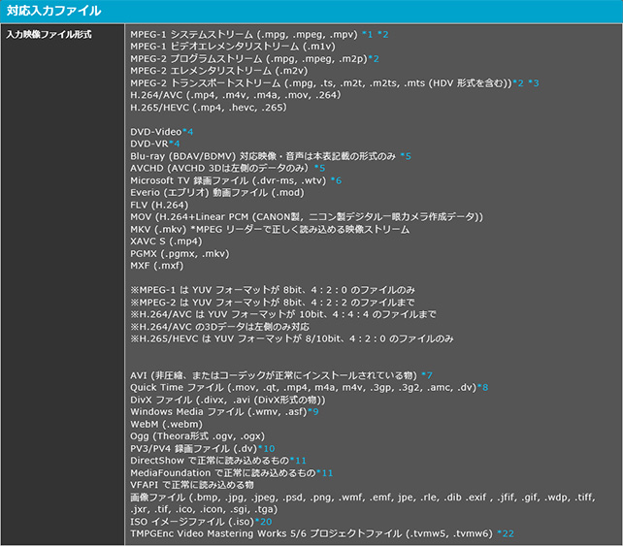The height and width of the screenshot is (546, 623).
Task: Click the Windows Media ファイル (.wmv, .asf) text
Action: pos(219,412)
